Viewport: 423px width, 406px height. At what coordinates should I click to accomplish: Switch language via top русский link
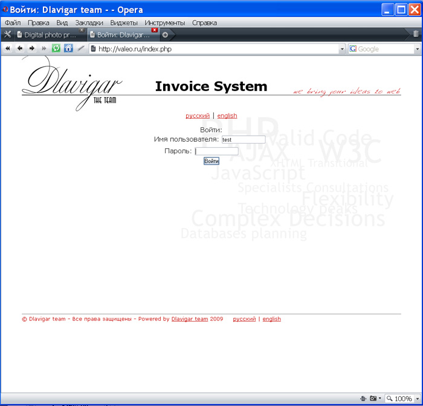(x=198, y=115)
